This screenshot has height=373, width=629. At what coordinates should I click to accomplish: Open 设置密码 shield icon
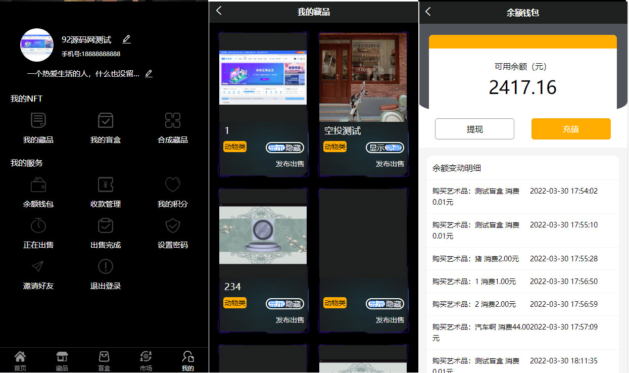tap(173, 225)
